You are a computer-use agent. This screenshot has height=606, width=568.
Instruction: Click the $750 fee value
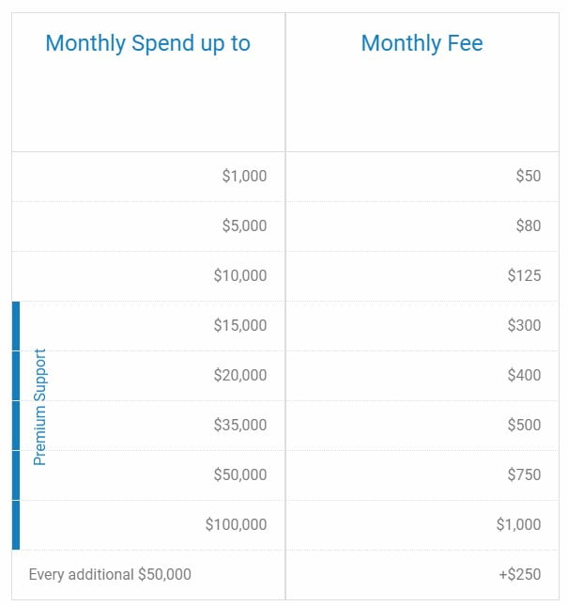(x=524, y=475)
